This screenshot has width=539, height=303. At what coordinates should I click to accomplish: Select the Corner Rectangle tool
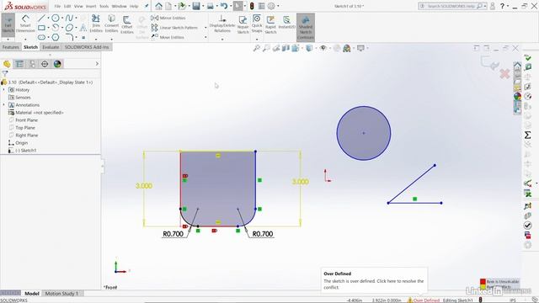(x=41, y=28)
